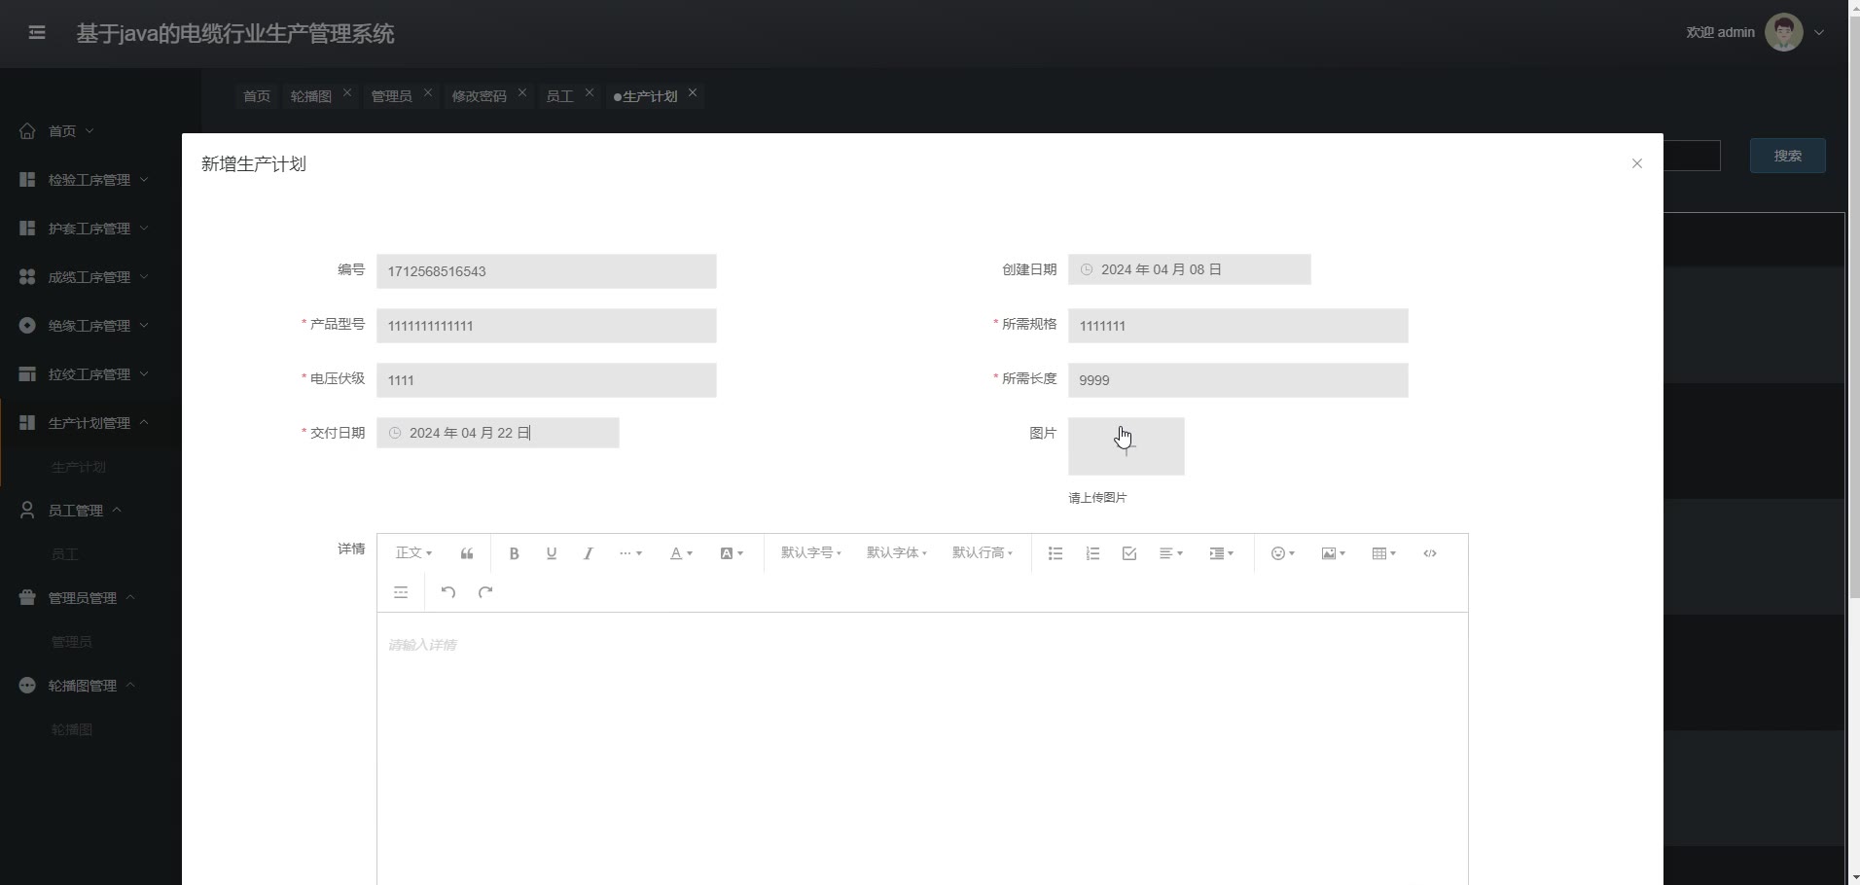Open 生产计划 sidebar submenu item
Image resolution: width=1860 pixels, height=885 pixels.
click(79, 467)
